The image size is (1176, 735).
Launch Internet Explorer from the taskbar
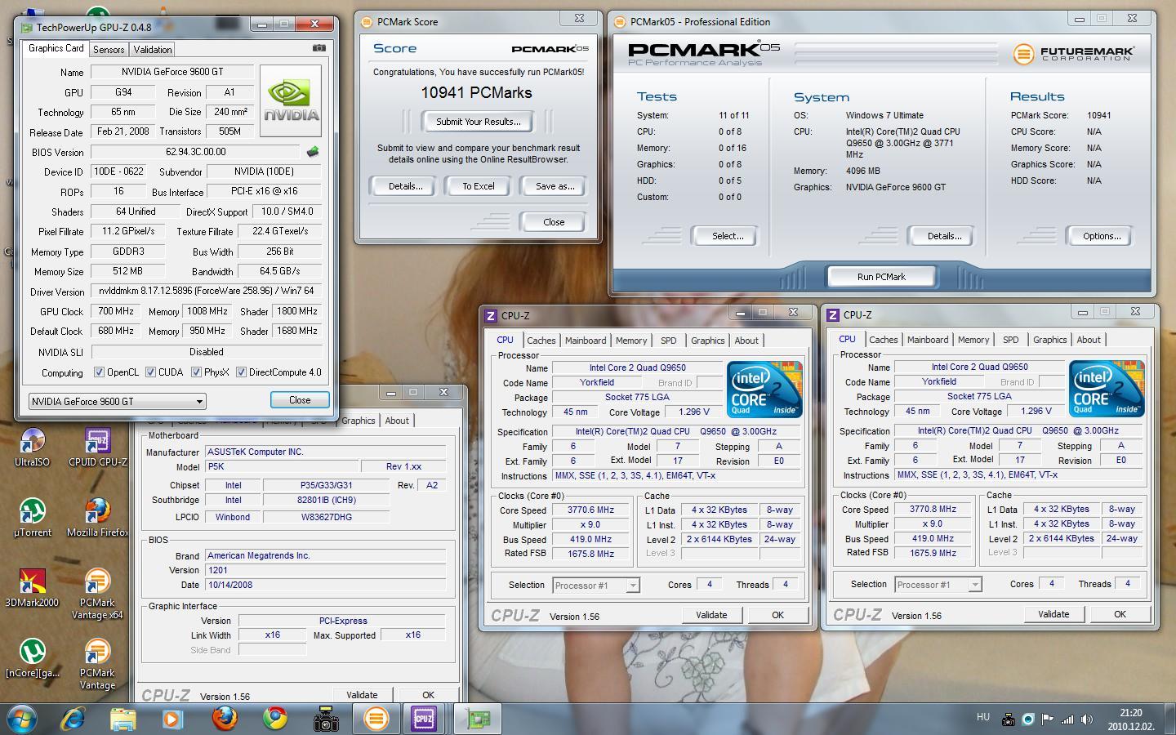pos(73,719)
